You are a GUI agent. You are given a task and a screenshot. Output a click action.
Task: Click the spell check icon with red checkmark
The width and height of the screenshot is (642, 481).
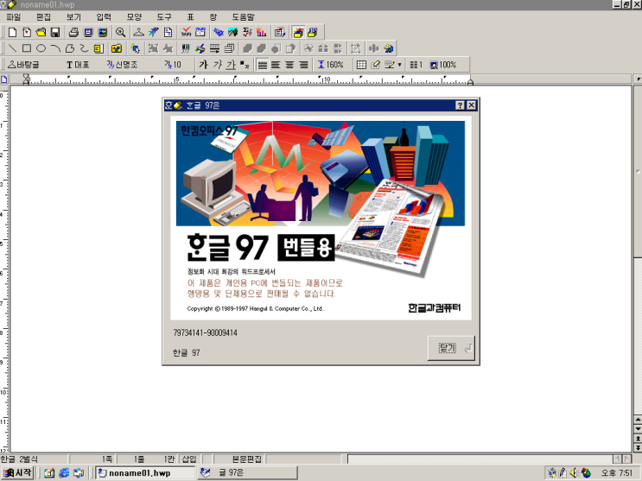[187, 32]
